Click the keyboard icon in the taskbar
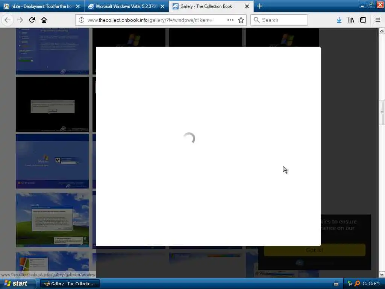This screenshot has height=289, width=385. pos(336,284)
